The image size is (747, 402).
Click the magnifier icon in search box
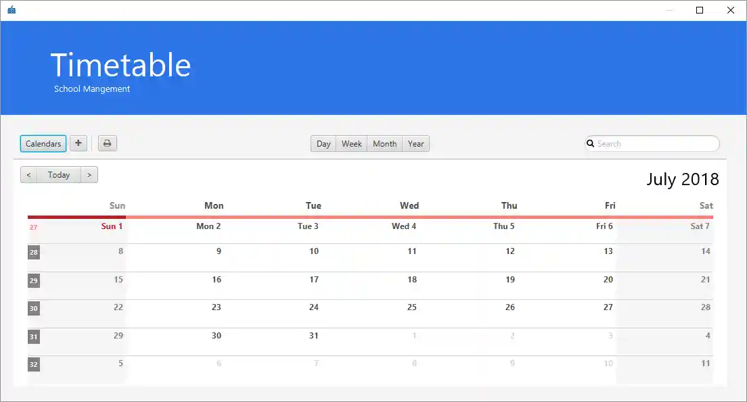pyautogui.click(x=591, y=143)
